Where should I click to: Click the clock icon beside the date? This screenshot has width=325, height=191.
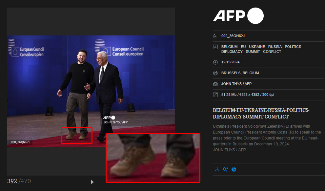215,62
